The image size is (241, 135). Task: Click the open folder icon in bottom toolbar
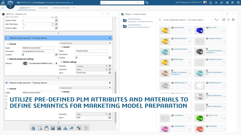(x=47, y=128)
